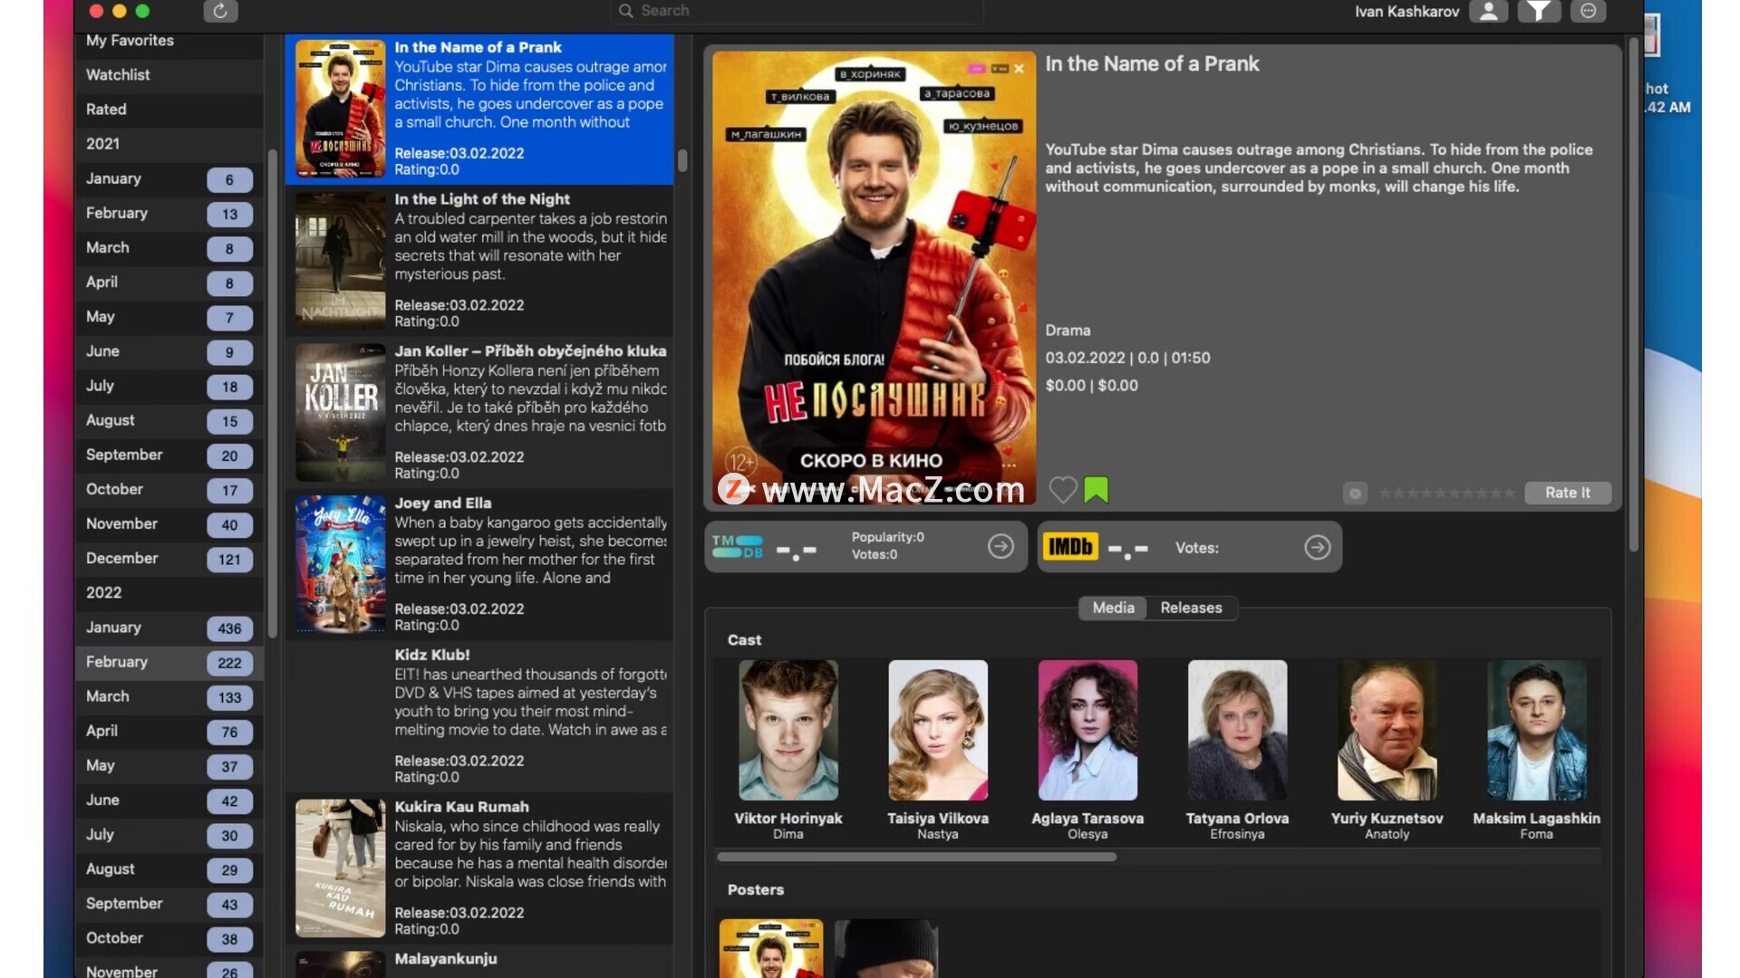Screen dimensions: 1740x978
Task: Click Joey and Ella poster thumbnail
Action: click(341, 564)
